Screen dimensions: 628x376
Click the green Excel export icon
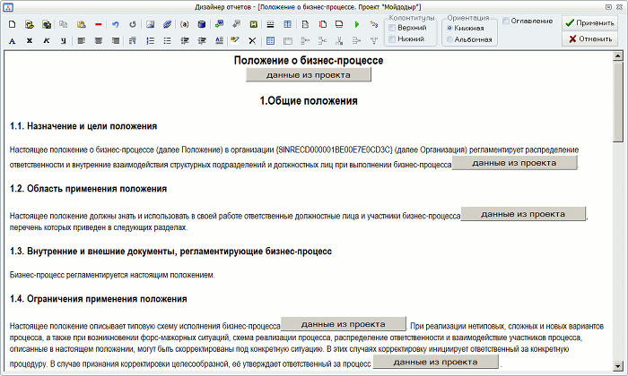click(254, 24)
